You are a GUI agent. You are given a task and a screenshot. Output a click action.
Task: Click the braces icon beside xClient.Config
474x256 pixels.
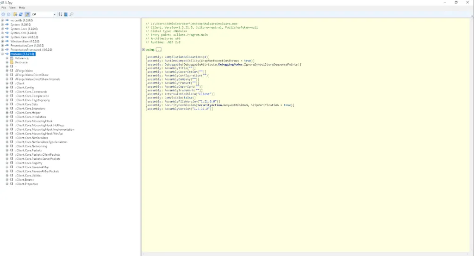(12, 87)
